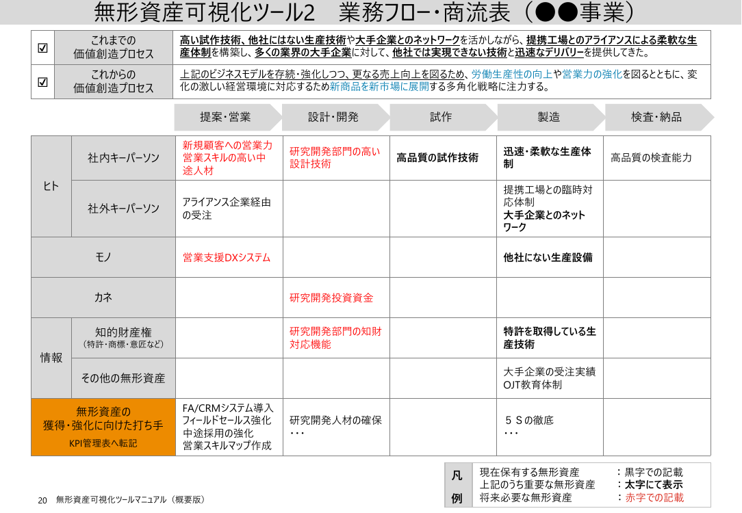Image resolution: width=742 pixels, height=513 pixels.
Task: Select the 検査・納品 process arrow
Action: [658, 117]
